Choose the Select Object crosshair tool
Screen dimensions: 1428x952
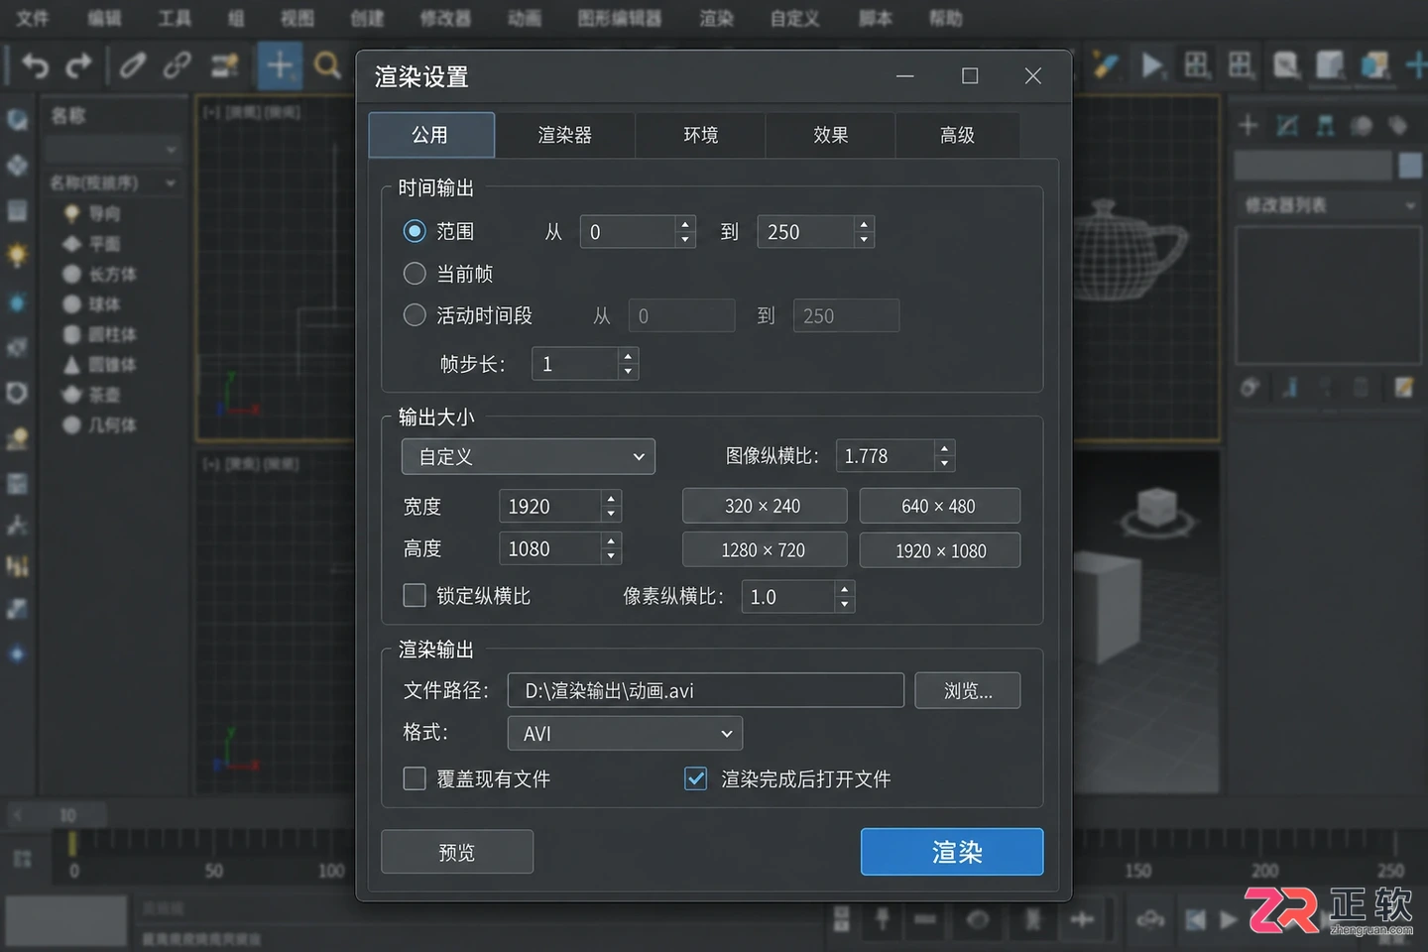[x=280, y=65]
